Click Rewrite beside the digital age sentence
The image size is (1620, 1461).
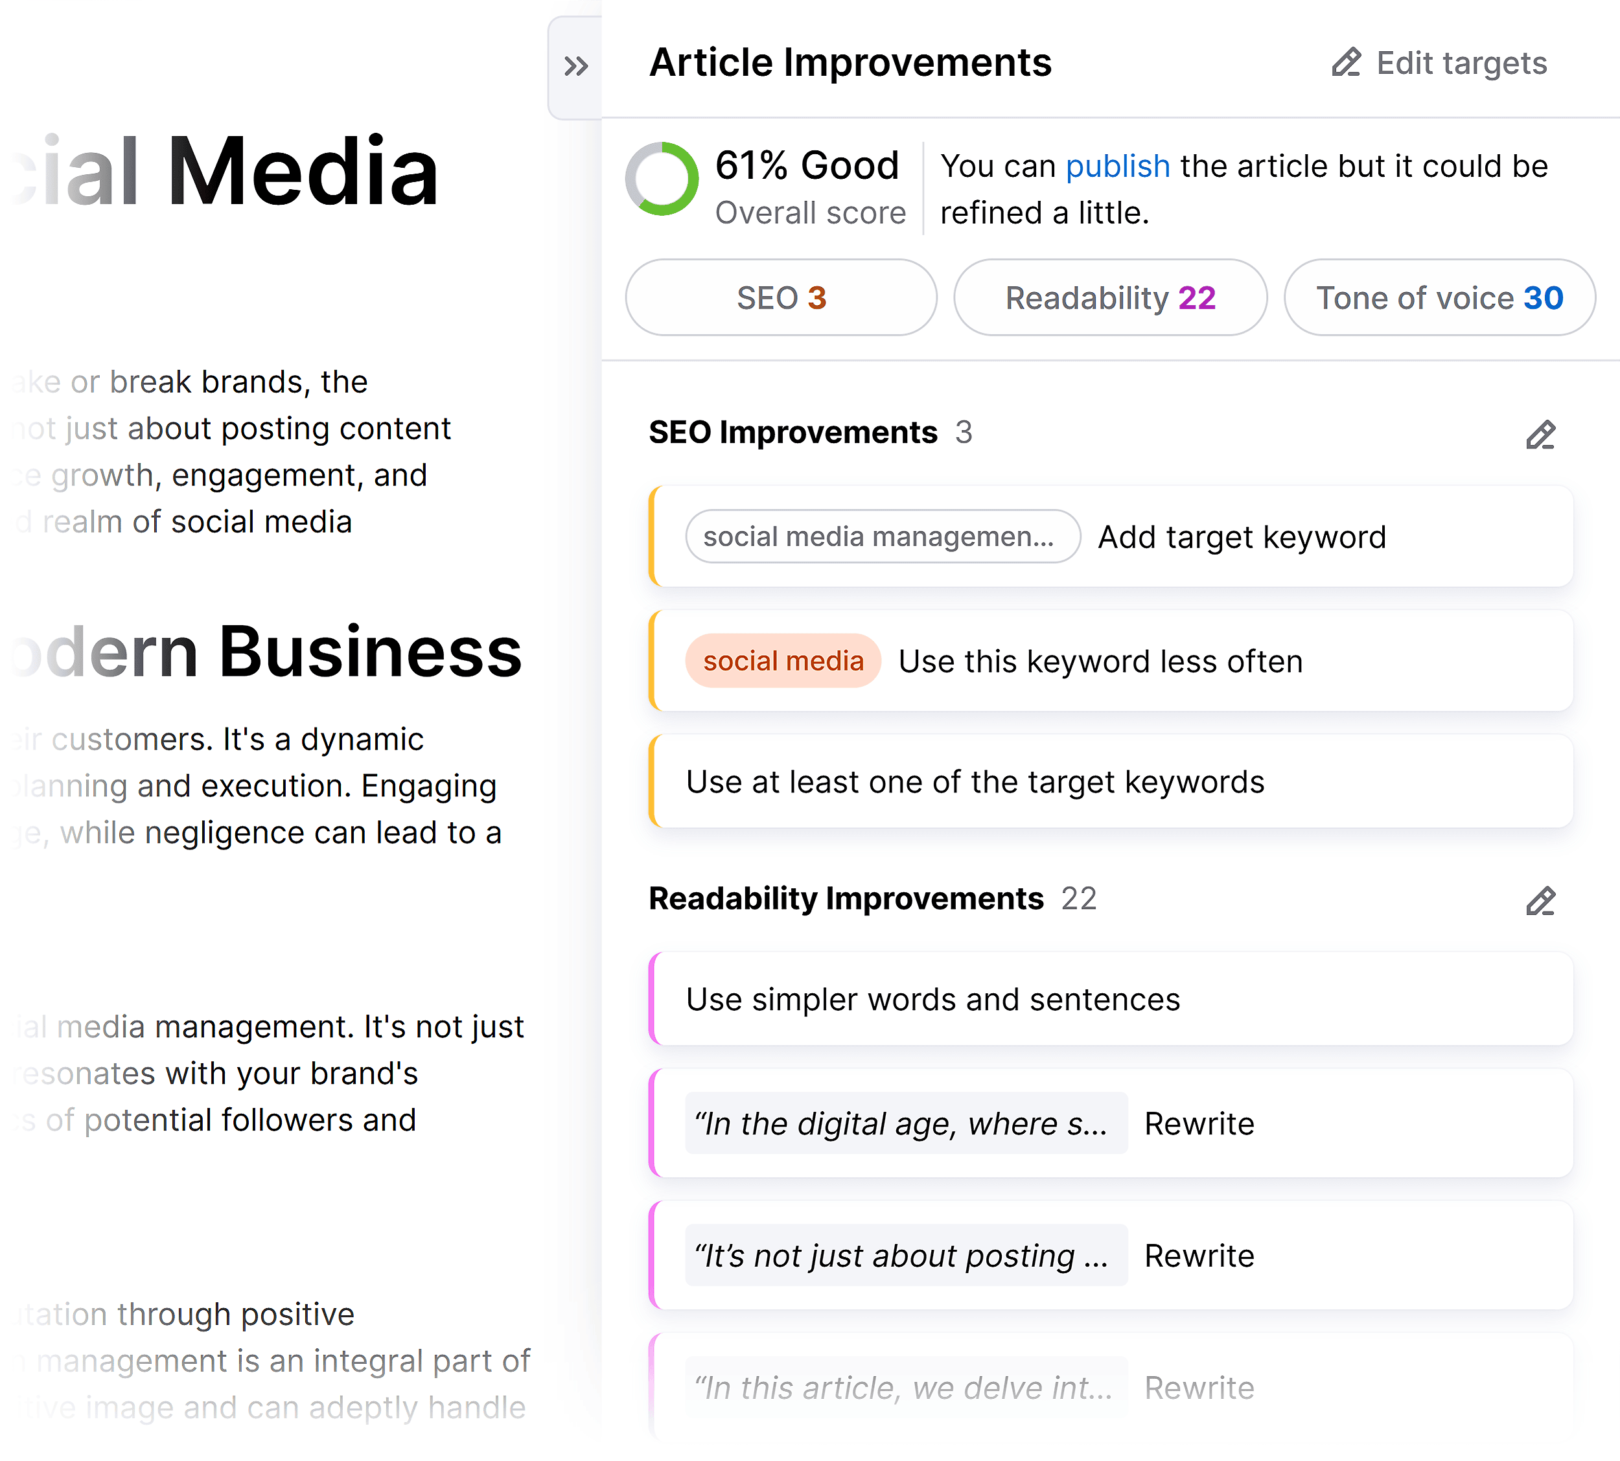click(1199, 1123)
